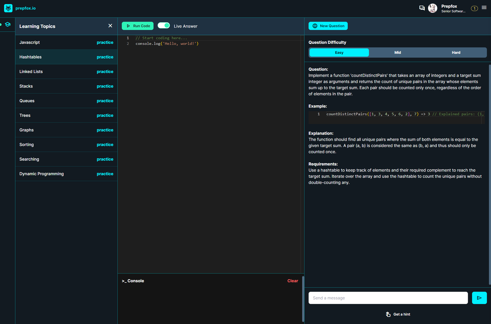
Task: Click practice link for Trees
Action: click(x=105, y=116)
